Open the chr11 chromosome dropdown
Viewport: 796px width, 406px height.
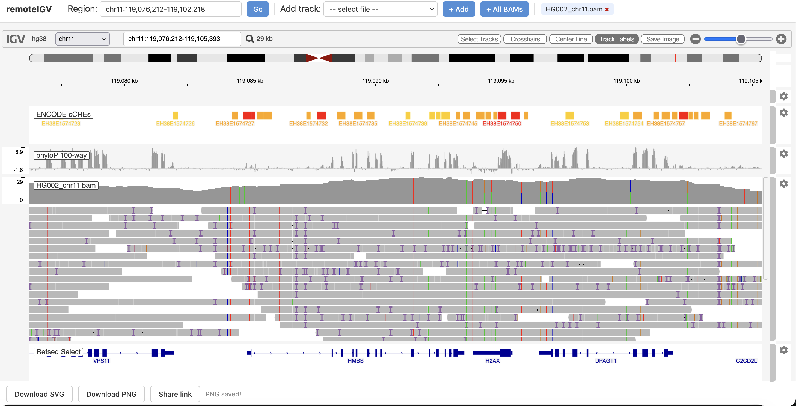tap(82, 39)
